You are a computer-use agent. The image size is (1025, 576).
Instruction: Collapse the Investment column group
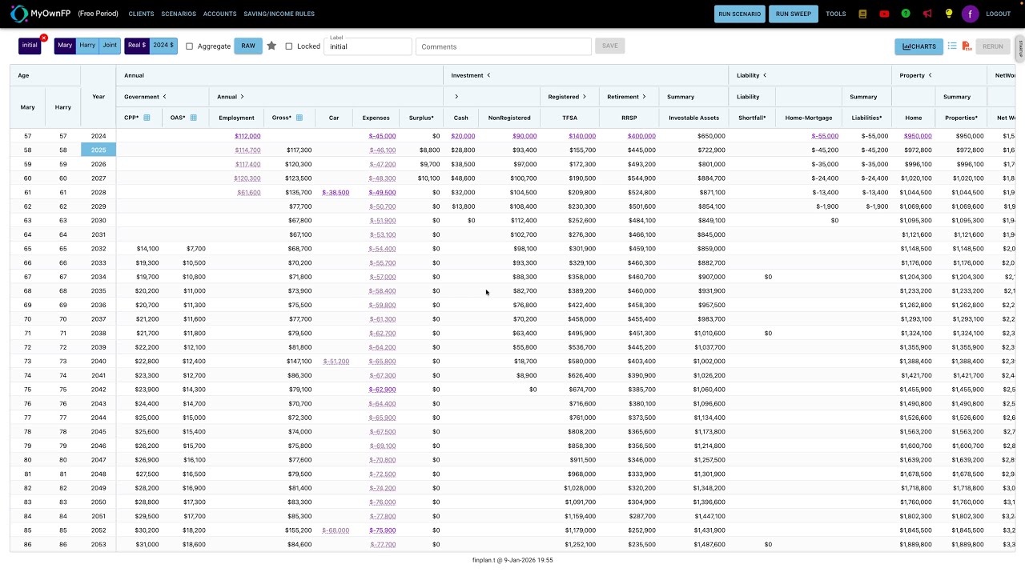coord(488,75)
